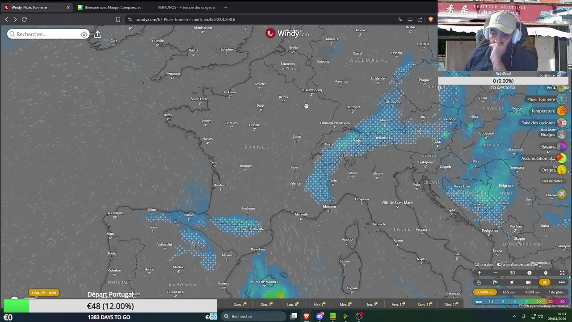
Task: Show weather stations cloud-sun icon
Action: (479, 282)
